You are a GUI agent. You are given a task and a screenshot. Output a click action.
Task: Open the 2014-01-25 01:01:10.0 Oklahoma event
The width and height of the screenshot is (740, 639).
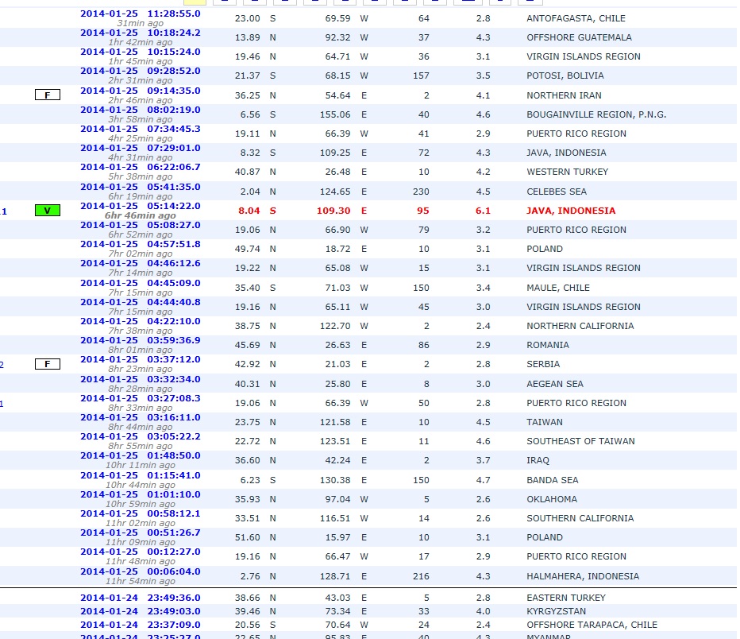[140, 494]
